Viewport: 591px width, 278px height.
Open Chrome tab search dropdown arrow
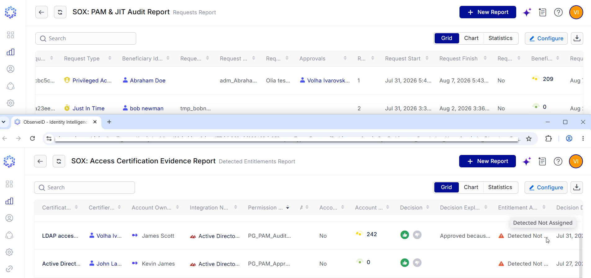coord(4,122)
